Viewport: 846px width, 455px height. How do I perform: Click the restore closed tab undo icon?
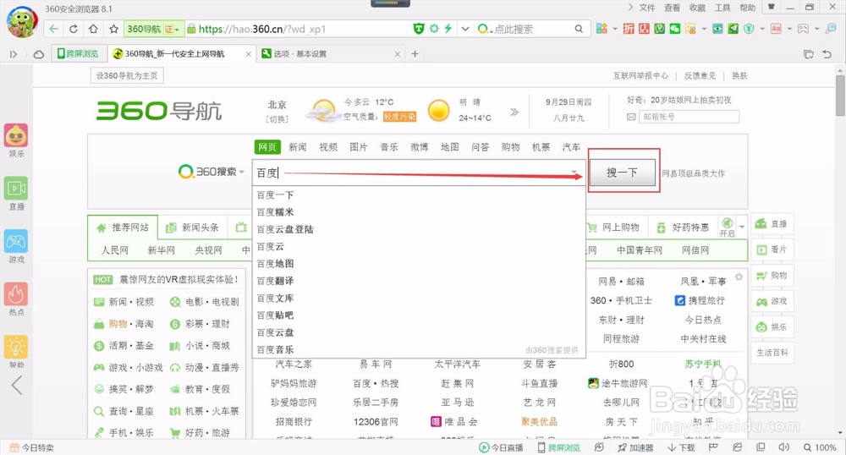(x=827, y=54)
